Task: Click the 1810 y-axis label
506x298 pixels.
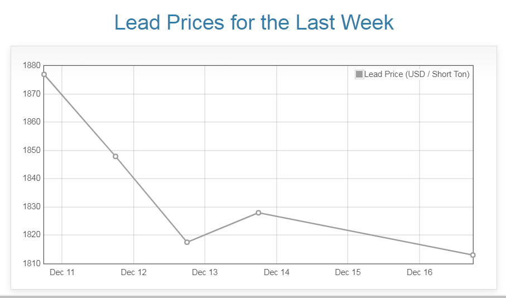Action: point(31,263)
